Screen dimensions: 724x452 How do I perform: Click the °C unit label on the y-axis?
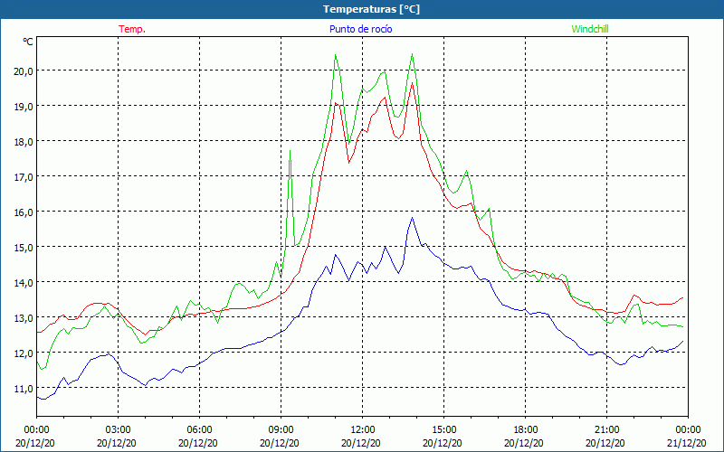coord(28,42)
